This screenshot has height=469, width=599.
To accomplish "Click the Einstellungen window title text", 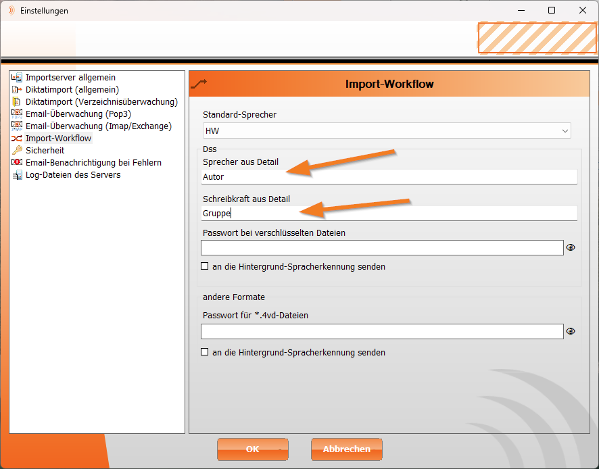I will [x=45, y=11].
